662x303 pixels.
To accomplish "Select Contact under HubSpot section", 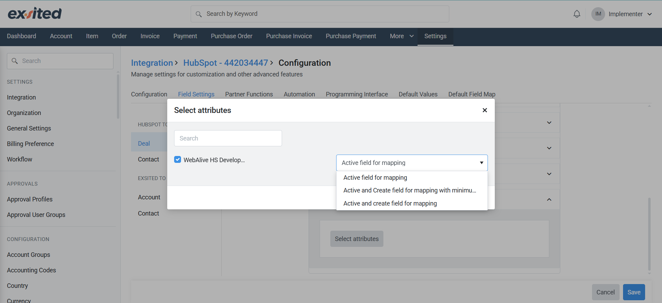I will [x=149, y=159].
